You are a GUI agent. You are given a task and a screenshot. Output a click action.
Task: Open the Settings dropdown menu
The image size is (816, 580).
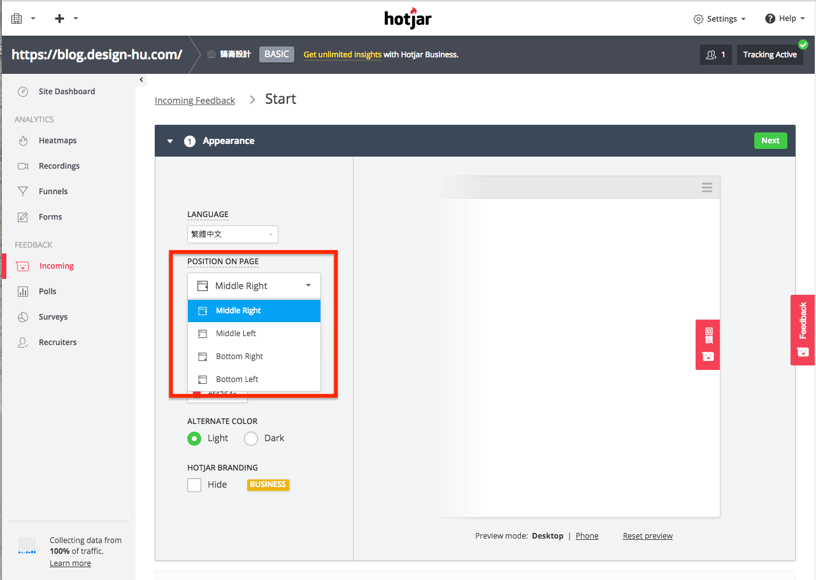pyautogui.click(x=720, y=19)
